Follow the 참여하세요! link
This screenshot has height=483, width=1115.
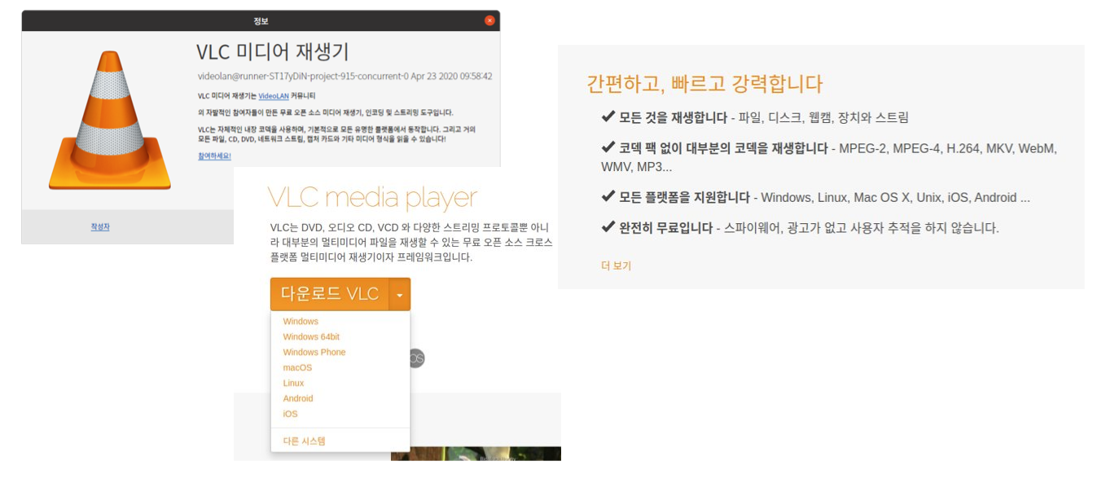pos(214,156)
